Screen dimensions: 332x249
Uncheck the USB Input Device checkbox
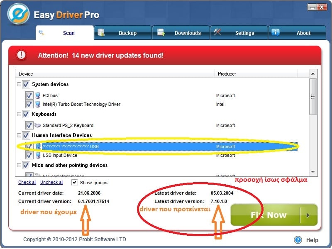pos(29,155)
